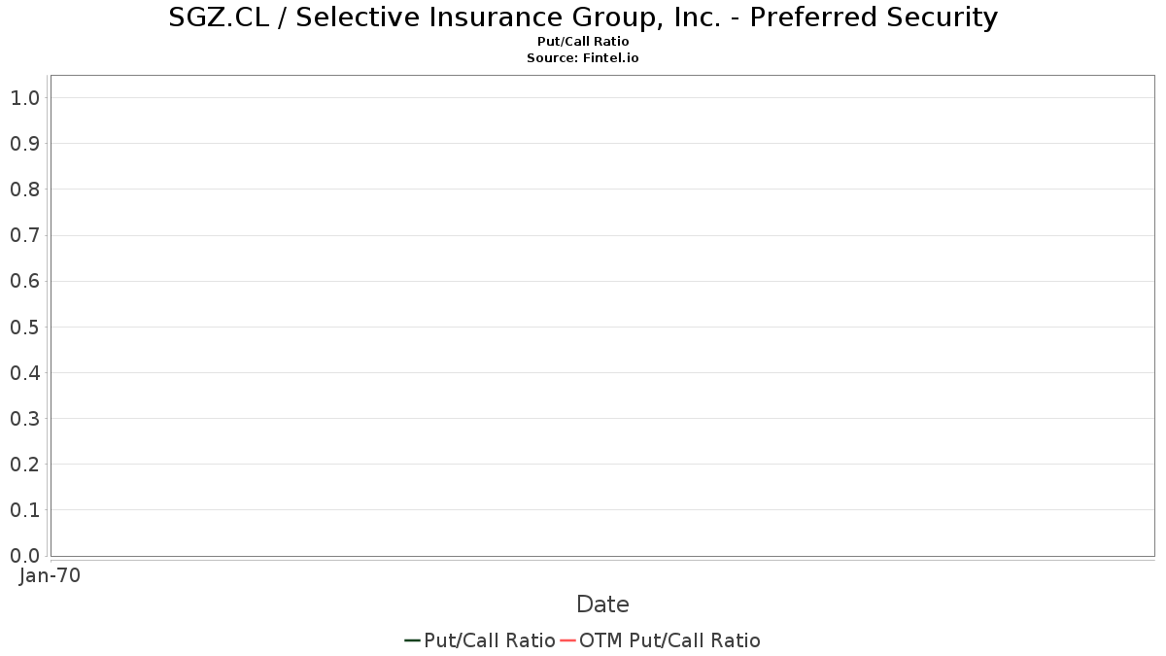The image size is (1166, 656).
Task: Click the chart title SGZ.CL Selective Insurance
Action: pos(583,17)
